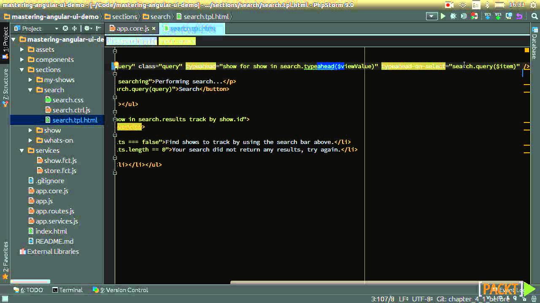Click the show history icon in toolbar
Screen dimensions: 540x303
pos(509,16)
